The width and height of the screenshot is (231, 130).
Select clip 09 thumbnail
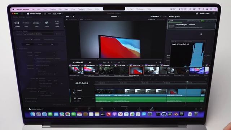pos(136,70)
